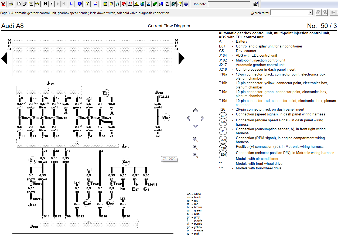Click the second binoculars search icon
338x236 pixels.
[x=325, y=12]
